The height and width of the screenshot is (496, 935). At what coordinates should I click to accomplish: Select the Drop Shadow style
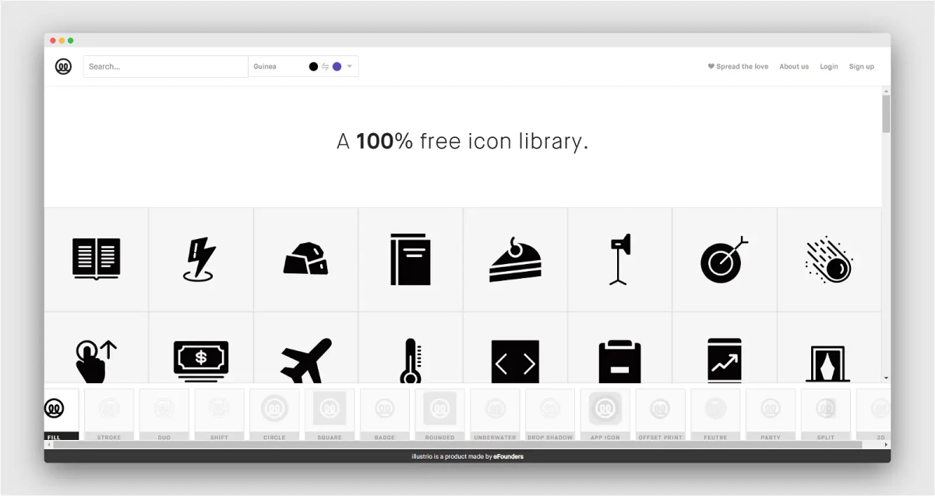pos(550,415)
